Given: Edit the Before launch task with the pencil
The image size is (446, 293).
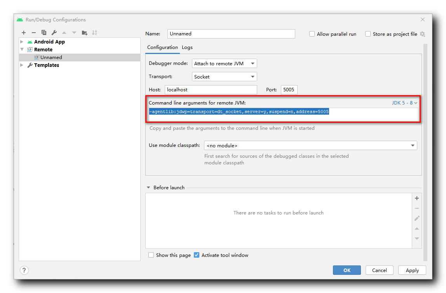Looking at the screenshot, I should 417,218.
